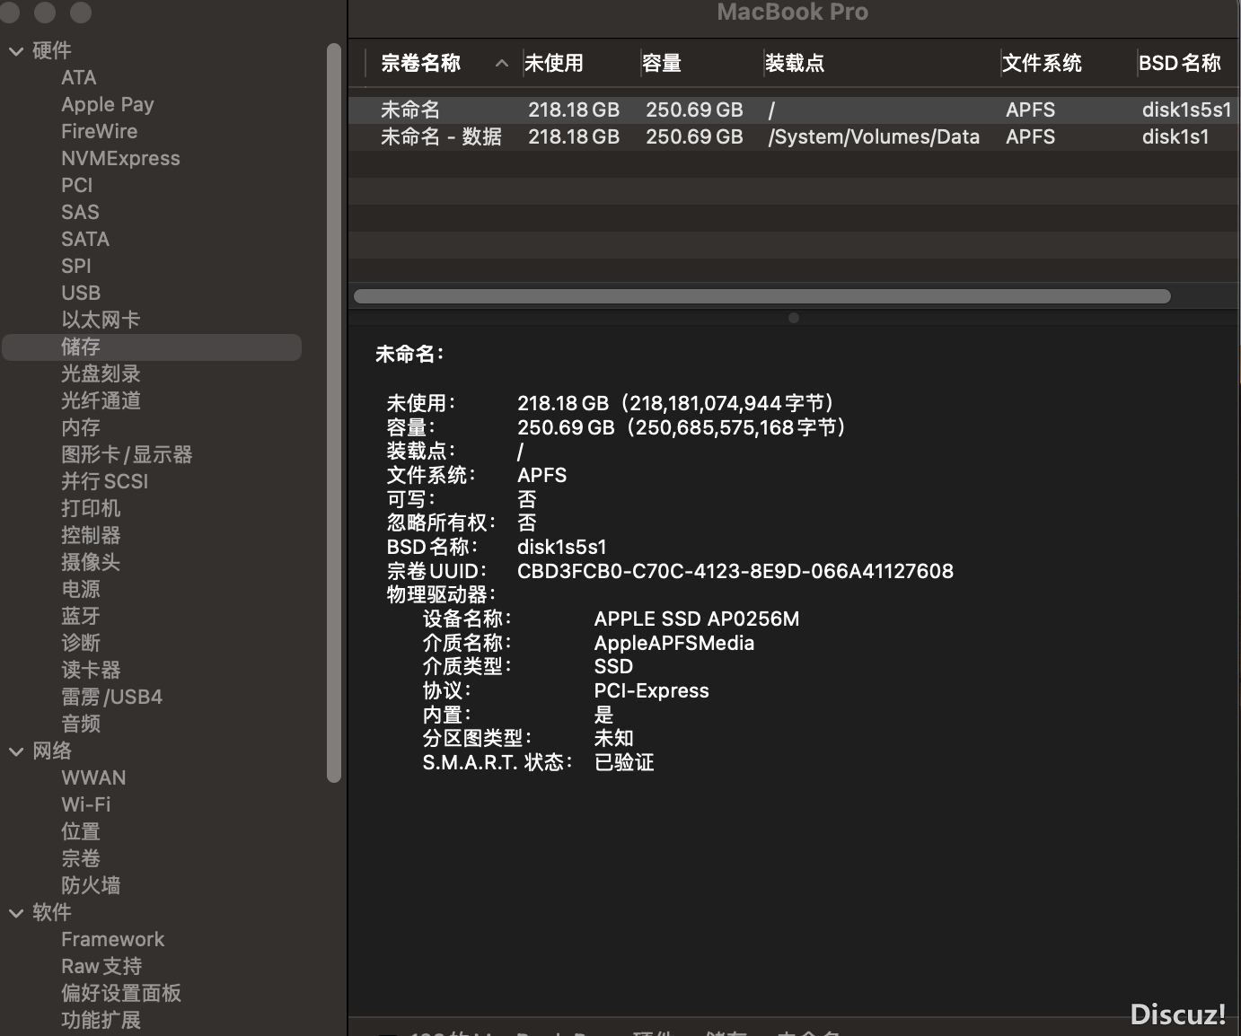Open USB hardware info
Screen dimensions: 1241x1036
click(81, 294)
